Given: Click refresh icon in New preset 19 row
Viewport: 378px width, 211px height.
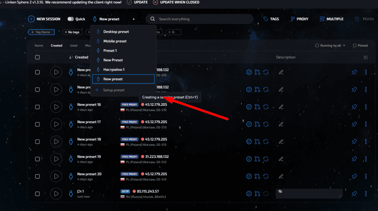Looking at the screenshot, I should tap(266, 159).
